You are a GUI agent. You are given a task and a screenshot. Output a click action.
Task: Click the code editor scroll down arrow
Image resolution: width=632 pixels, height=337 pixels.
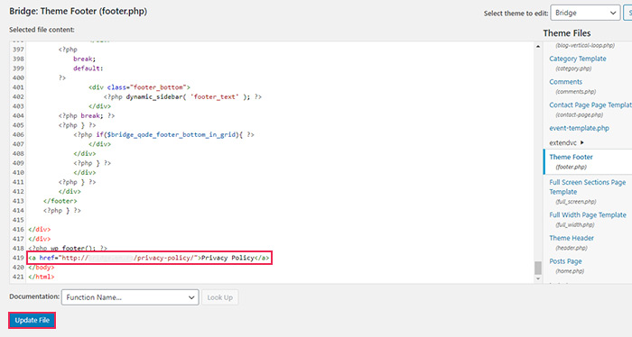click(x=538, y=278)
